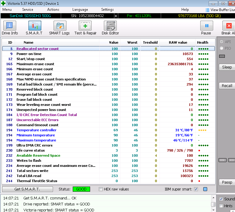Open SMART Logs from toolbar
Image resolution: width=235 pixels, height=212 pixels.
[60, 25]
